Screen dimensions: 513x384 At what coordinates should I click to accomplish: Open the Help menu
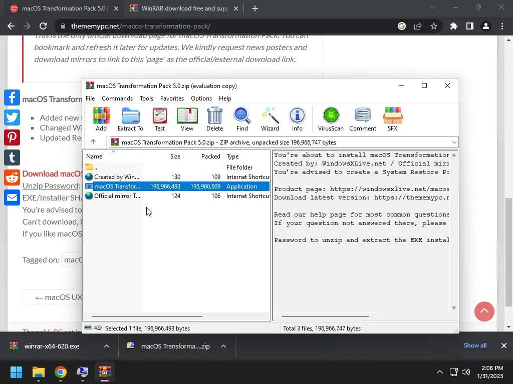point(225,98)
